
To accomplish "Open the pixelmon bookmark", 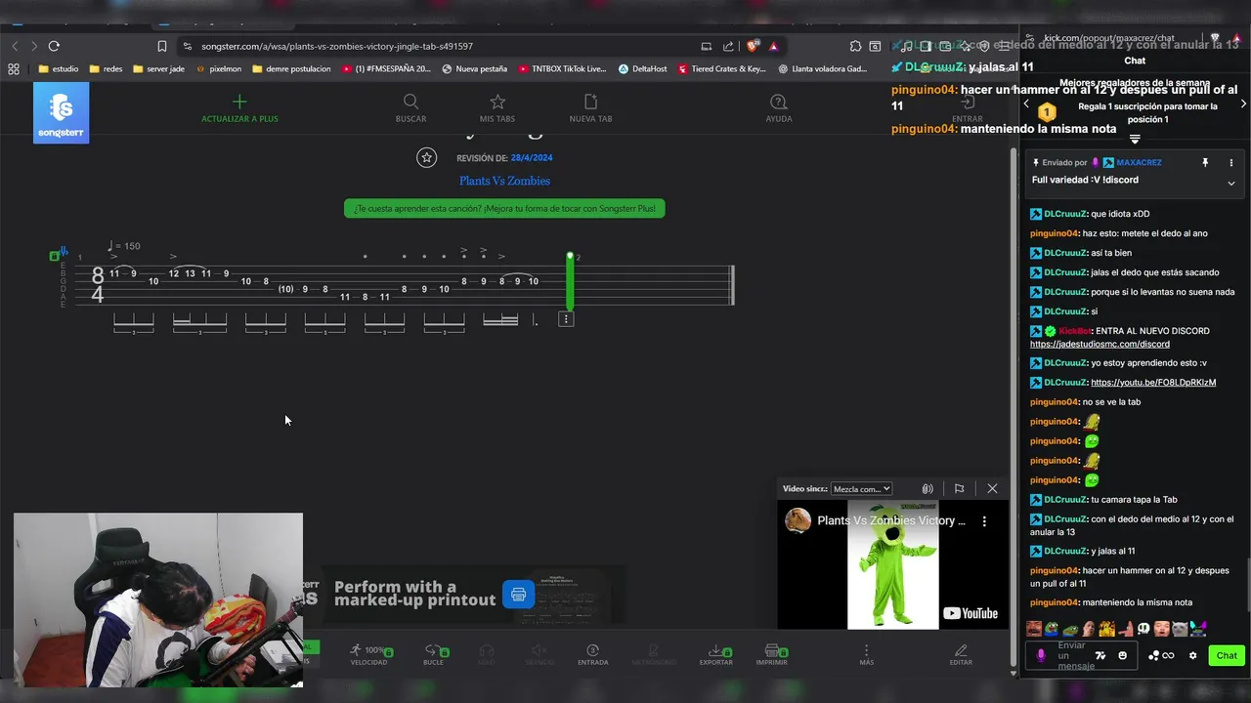I will coord(218,69).
